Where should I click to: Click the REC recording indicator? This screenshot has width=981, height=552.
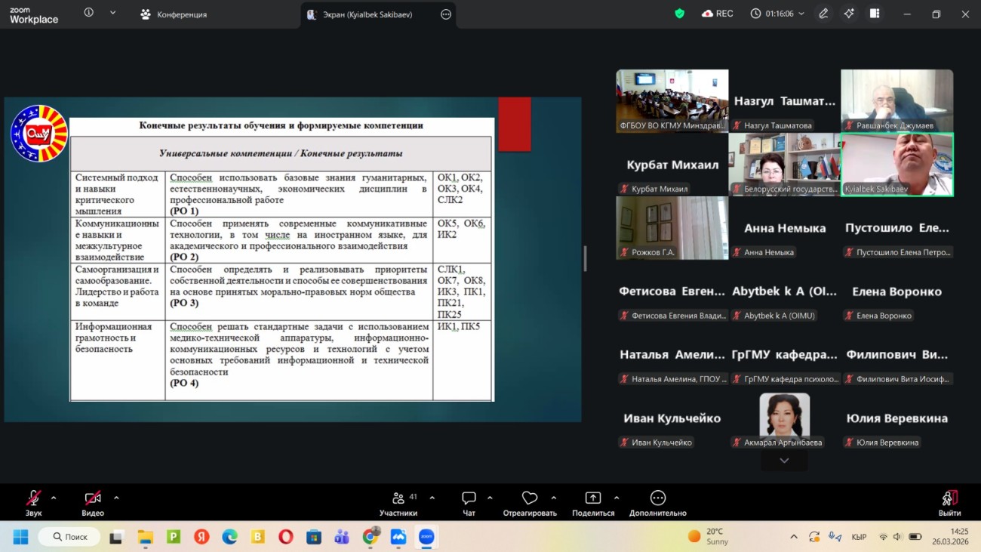(717, 14)
